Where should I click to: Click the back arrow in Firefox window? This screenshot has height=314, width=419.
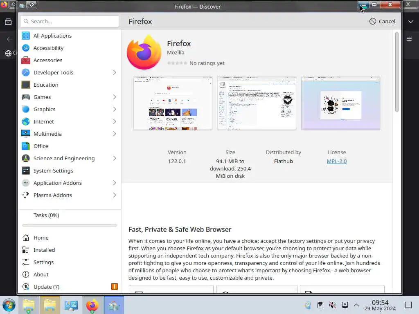coord(10,39)
